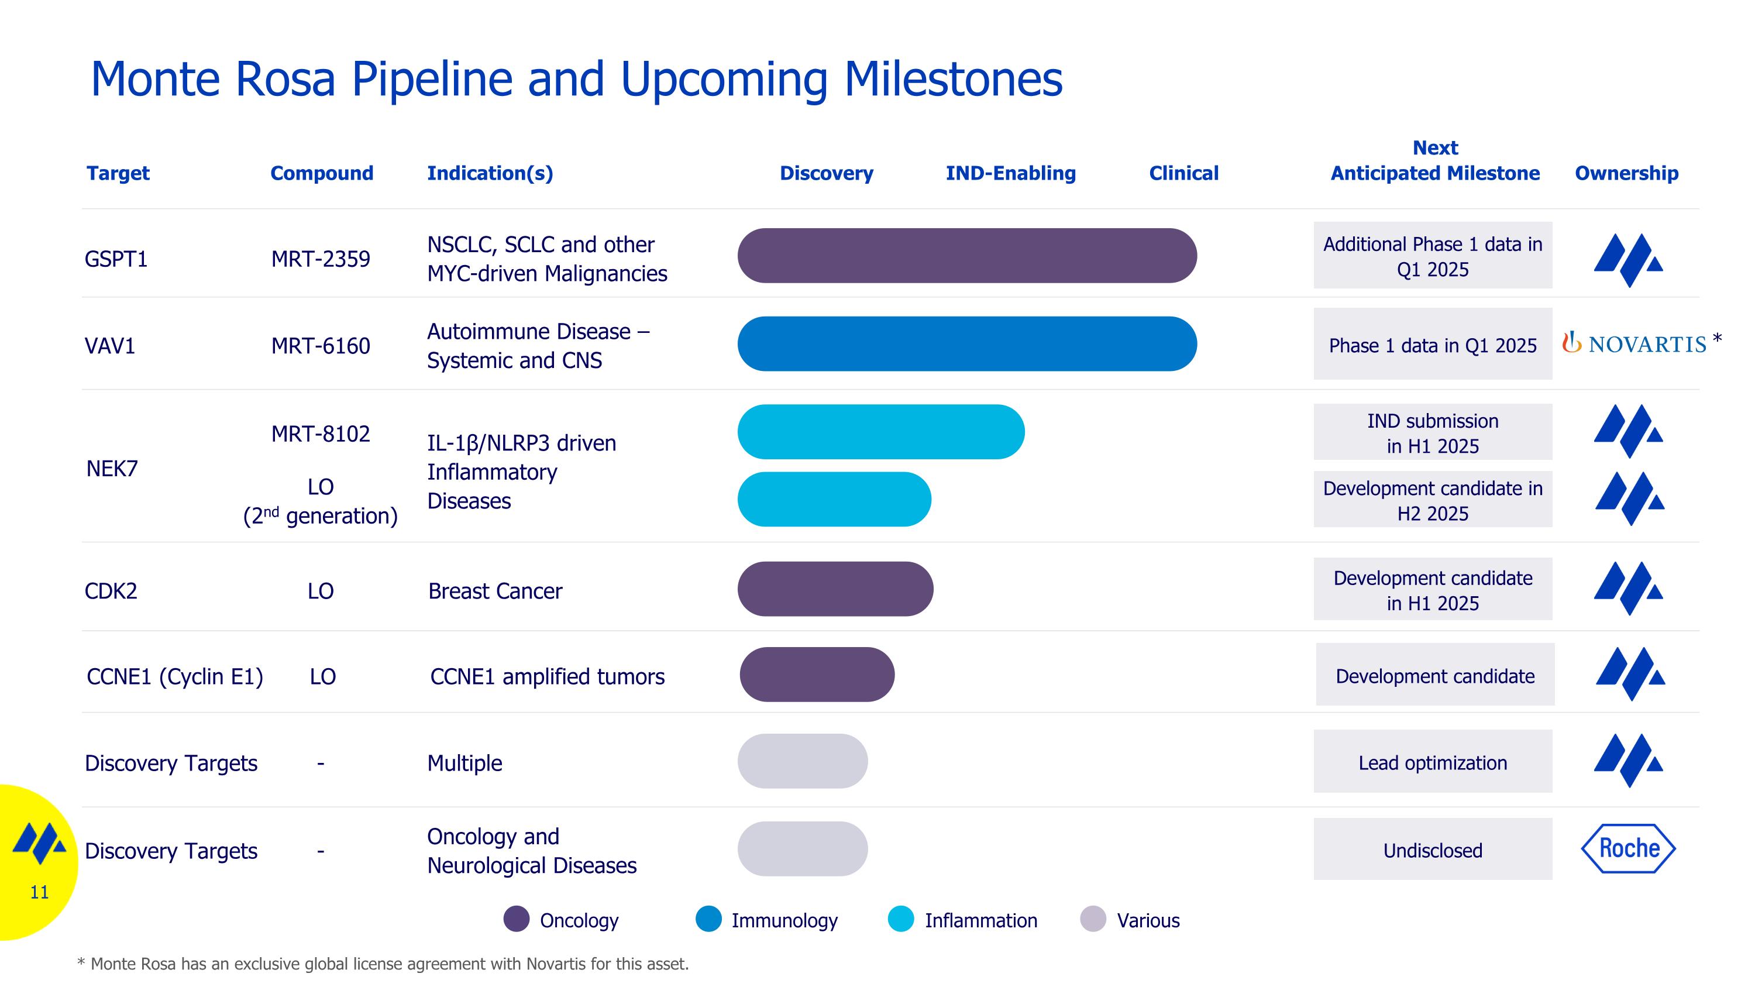Click the cyan MRT-8102 progress bar
Image resolution: width=1755 pixels, height=987 pixels.
click(880, 432)
